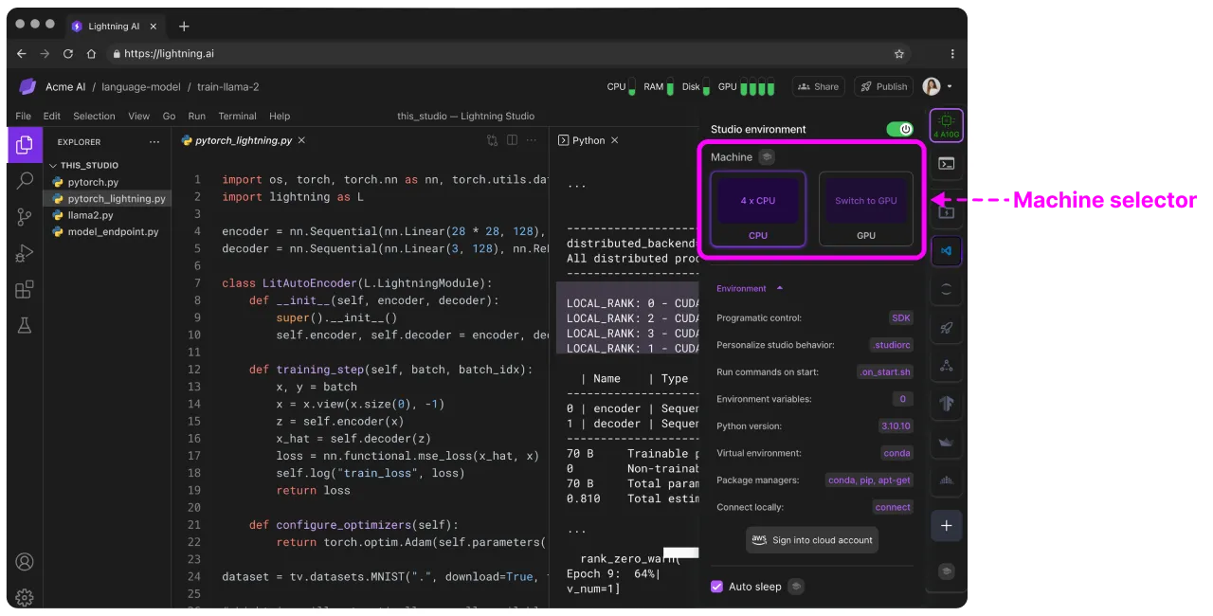Open the settings gear in activity bar
Screen dimensions: 1213x616
(25, 597)
